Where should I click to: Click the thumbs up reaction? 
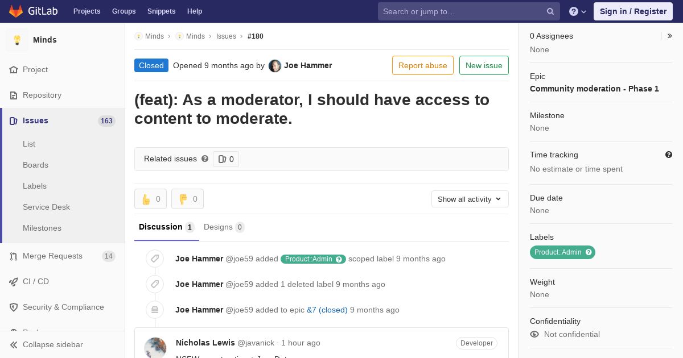150,199
